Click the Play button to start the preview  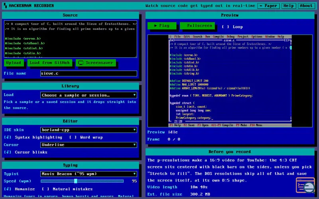(162, 25)
